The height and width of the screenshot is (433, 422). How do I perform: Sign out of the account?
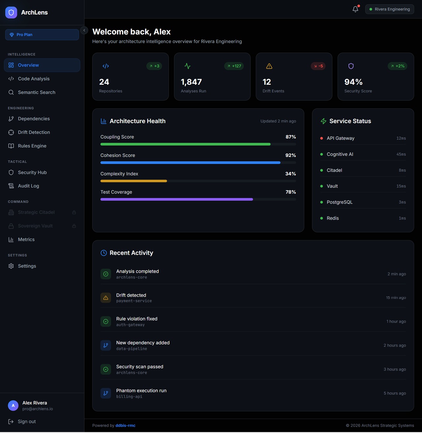pyautogui.click(x=42, y=421)
